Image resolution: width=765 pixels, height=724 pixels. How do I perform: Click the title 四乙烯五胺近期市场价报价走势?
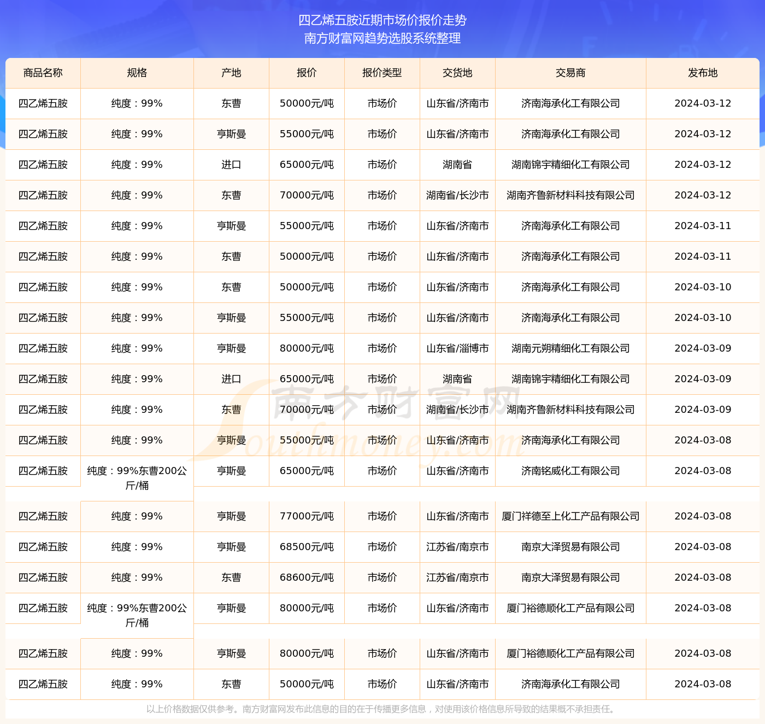tap(382, 20)
